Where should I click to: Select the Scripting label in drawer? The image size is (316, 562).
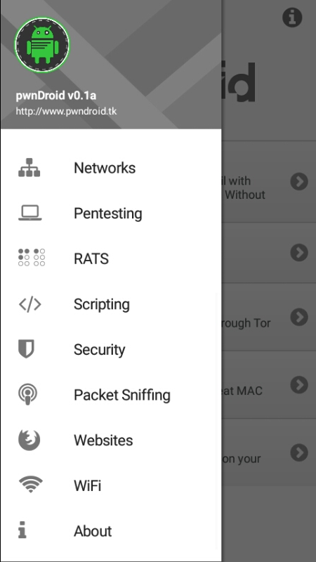coord(102,304)
